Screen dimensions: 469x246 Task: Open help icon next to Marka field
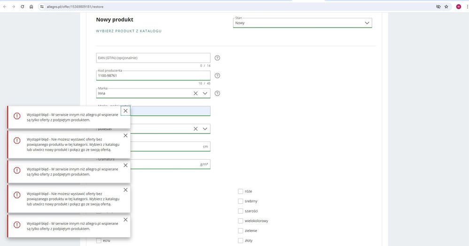[217, 93]
